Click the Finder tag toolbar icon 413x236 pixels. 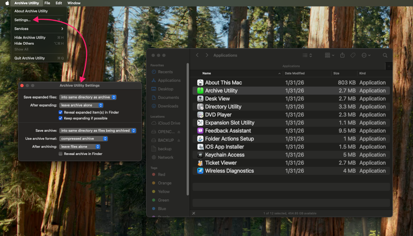(x=353, y=55)
